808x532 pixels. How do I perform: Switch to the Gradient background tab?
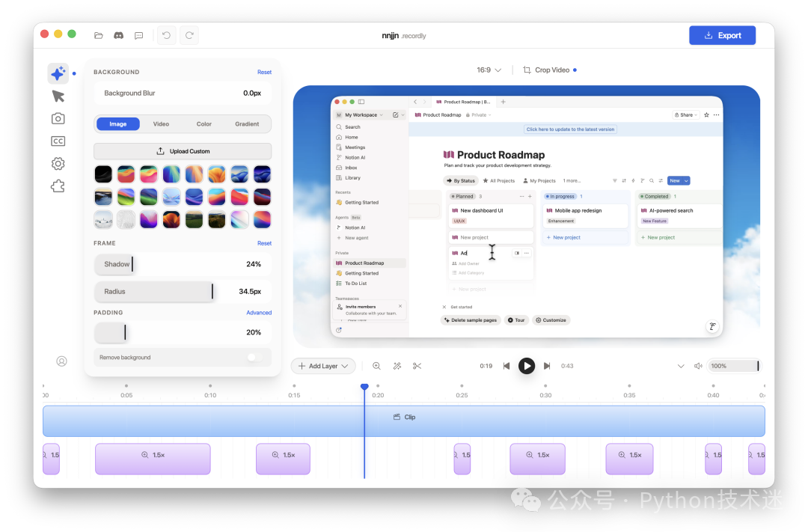[x=247, y=124]
